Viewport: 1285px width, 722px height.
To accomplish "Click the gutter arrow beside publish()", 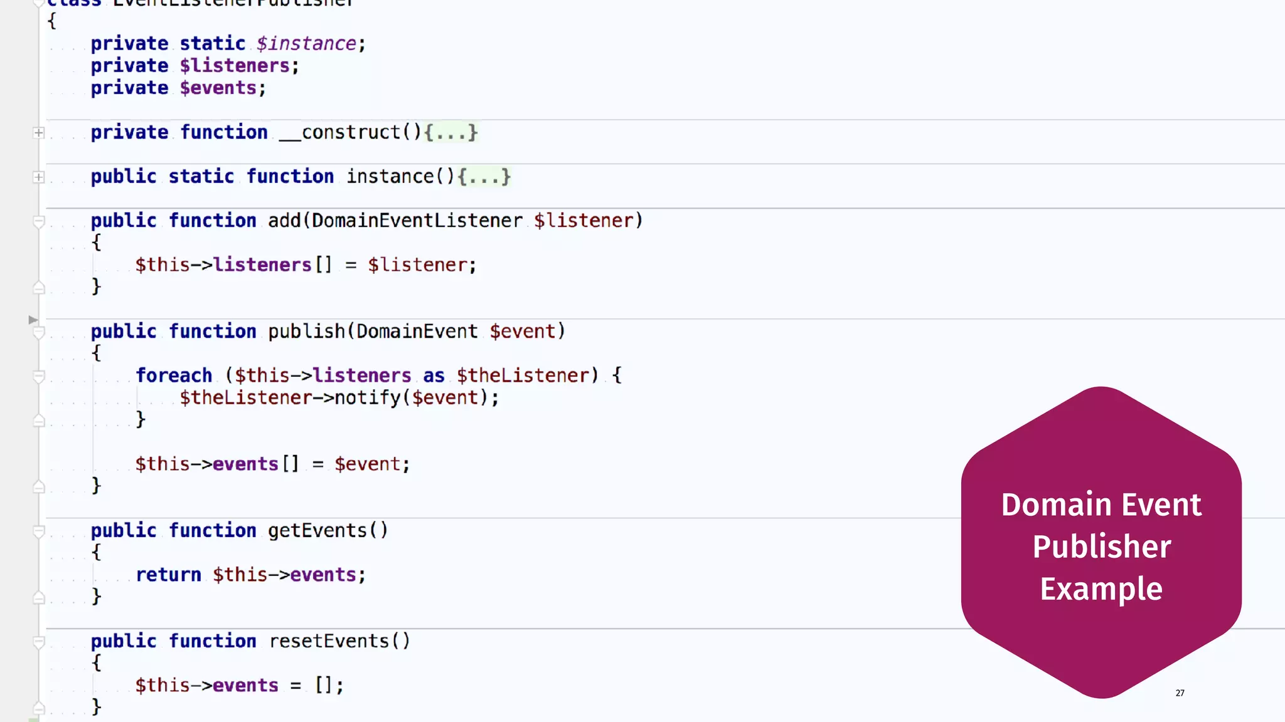I will click(33, 320).
